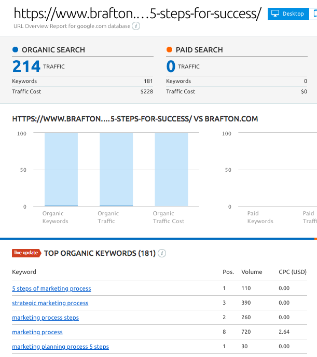Screen dimensions: 317x357
Task: Click the 'marketing process steps' keyword link
Action: [x=45, y=318]
